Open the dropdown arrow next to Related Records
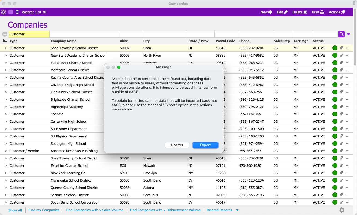 [237, 210]
